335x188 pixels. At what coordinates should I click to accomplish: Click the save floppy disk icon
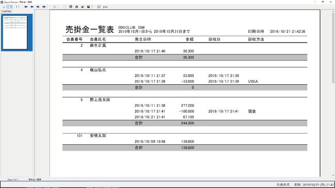[x=89, y=7]
